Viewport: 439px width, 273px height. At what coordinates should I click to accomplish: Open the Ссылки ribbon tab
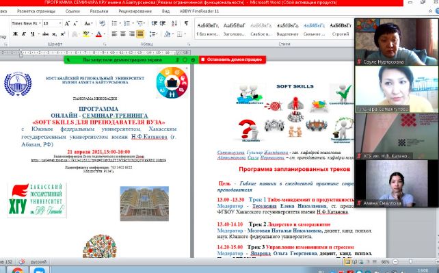click(x=72, y=11)
